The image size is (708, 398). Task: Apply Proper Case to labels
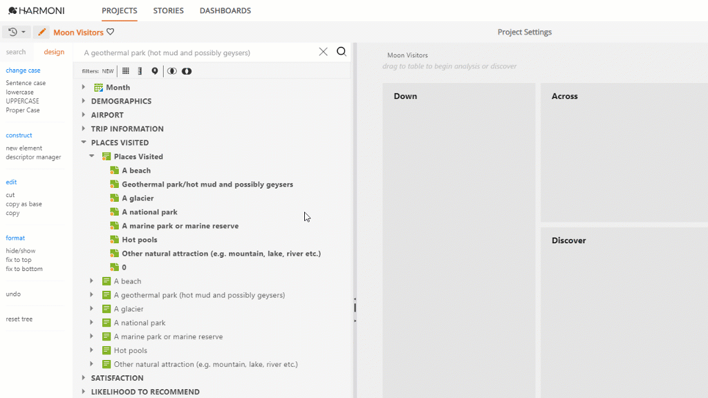pos(23,110)
